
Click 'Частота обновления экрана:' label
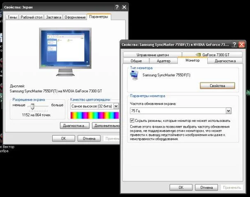(153, 104)
